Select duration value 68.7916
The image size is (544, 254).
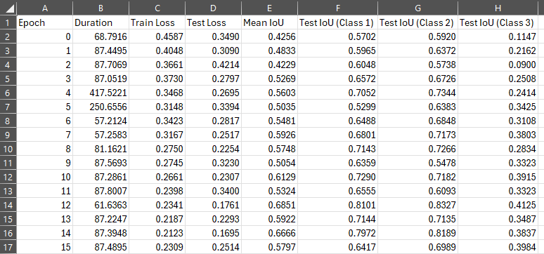pos(101,36)
